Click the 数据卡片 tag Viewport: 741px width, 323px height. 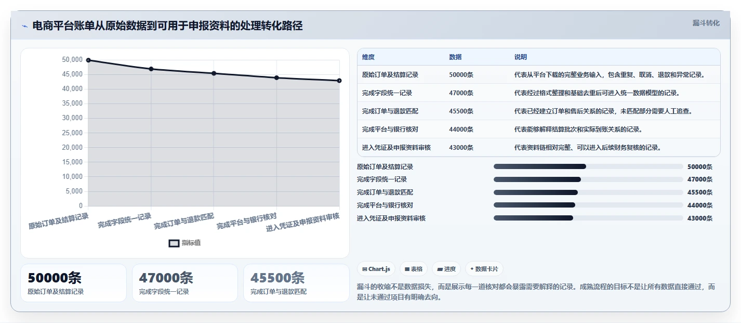(484, 269)
